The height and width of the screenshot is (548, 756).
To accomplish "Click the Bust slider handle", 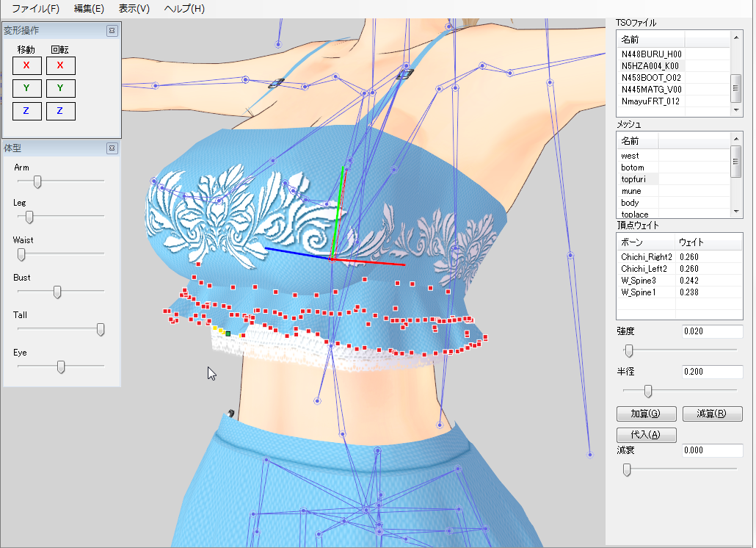I will pos(57,292).
